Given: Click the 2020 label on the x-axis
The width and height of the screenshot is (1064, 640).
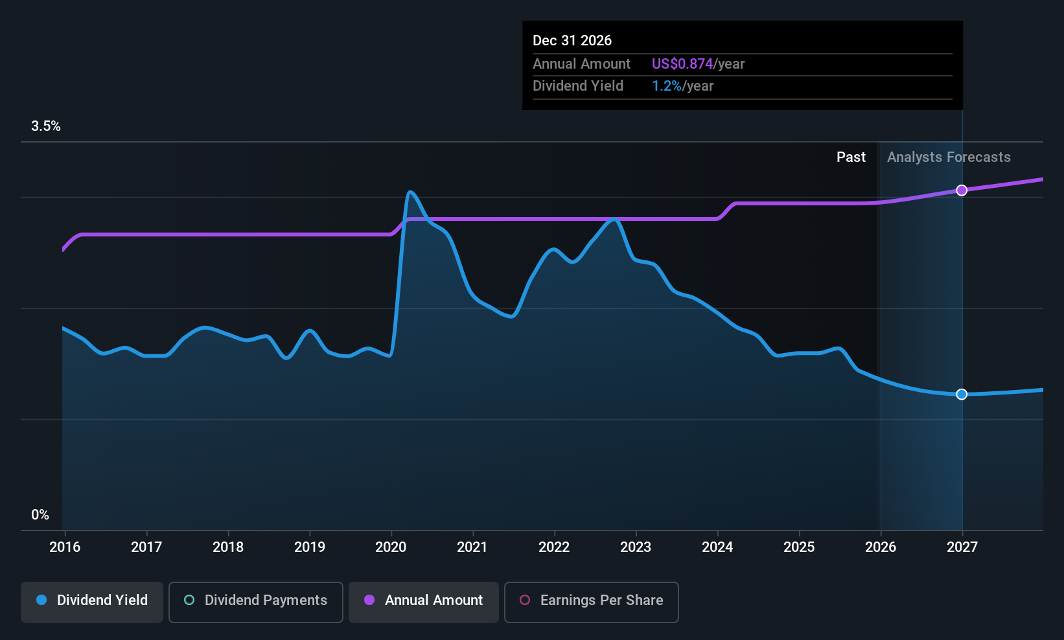Looking at the screenshot, I should pyautogui.click(x=391, y=547).
